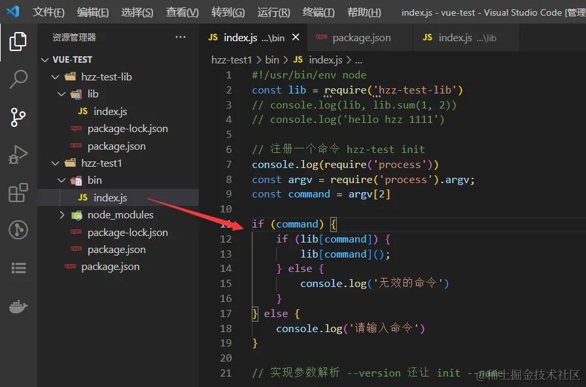Click the VS Code logo icon

tap(13, 12)
